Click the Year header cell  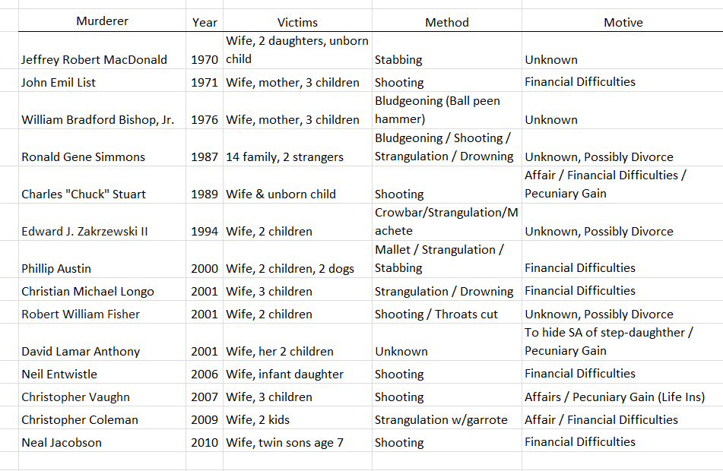[x=205, y=23]
